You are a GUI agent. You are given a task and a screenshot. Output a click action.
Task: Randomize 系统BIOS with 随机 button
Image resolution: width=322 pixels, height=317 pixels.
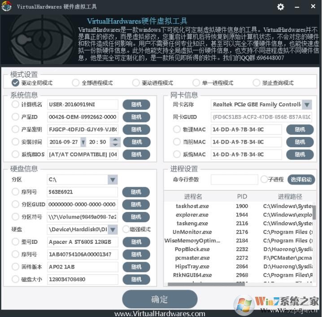tap(136, 154)
